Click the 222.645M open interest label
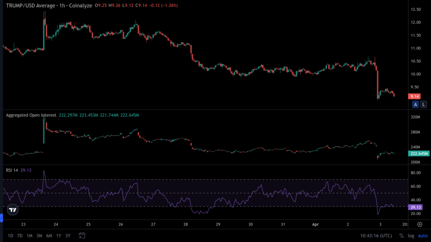Viewport: 431px width, 242px height. coord(419,154)
